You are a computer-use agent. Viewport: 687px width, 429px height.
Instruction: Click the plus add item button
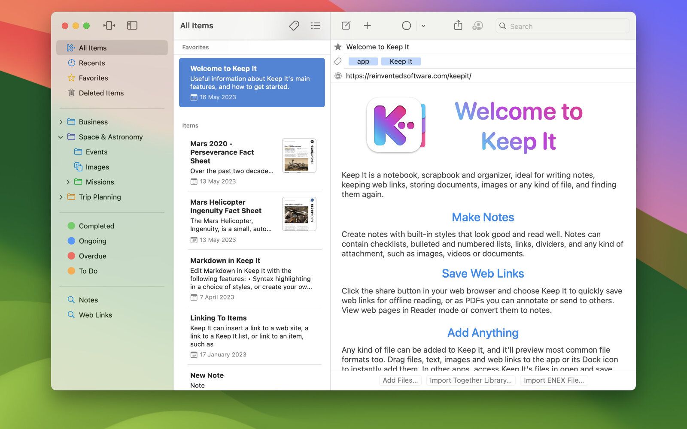click(367, 26)
